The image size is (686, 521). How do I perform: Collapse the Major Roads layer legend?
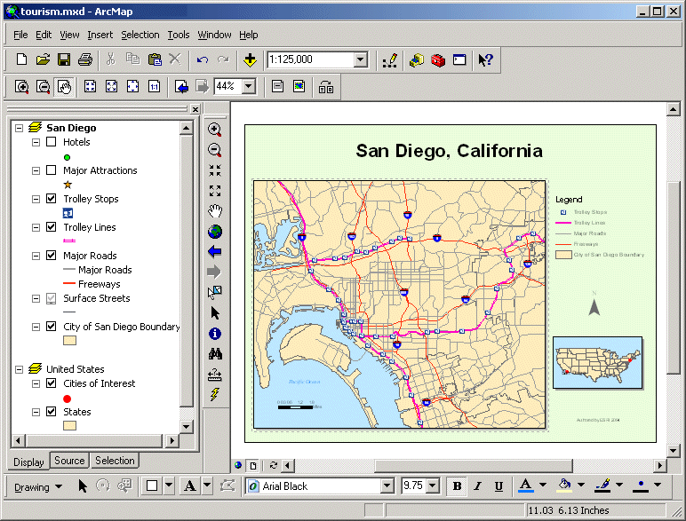pos(36,256)
